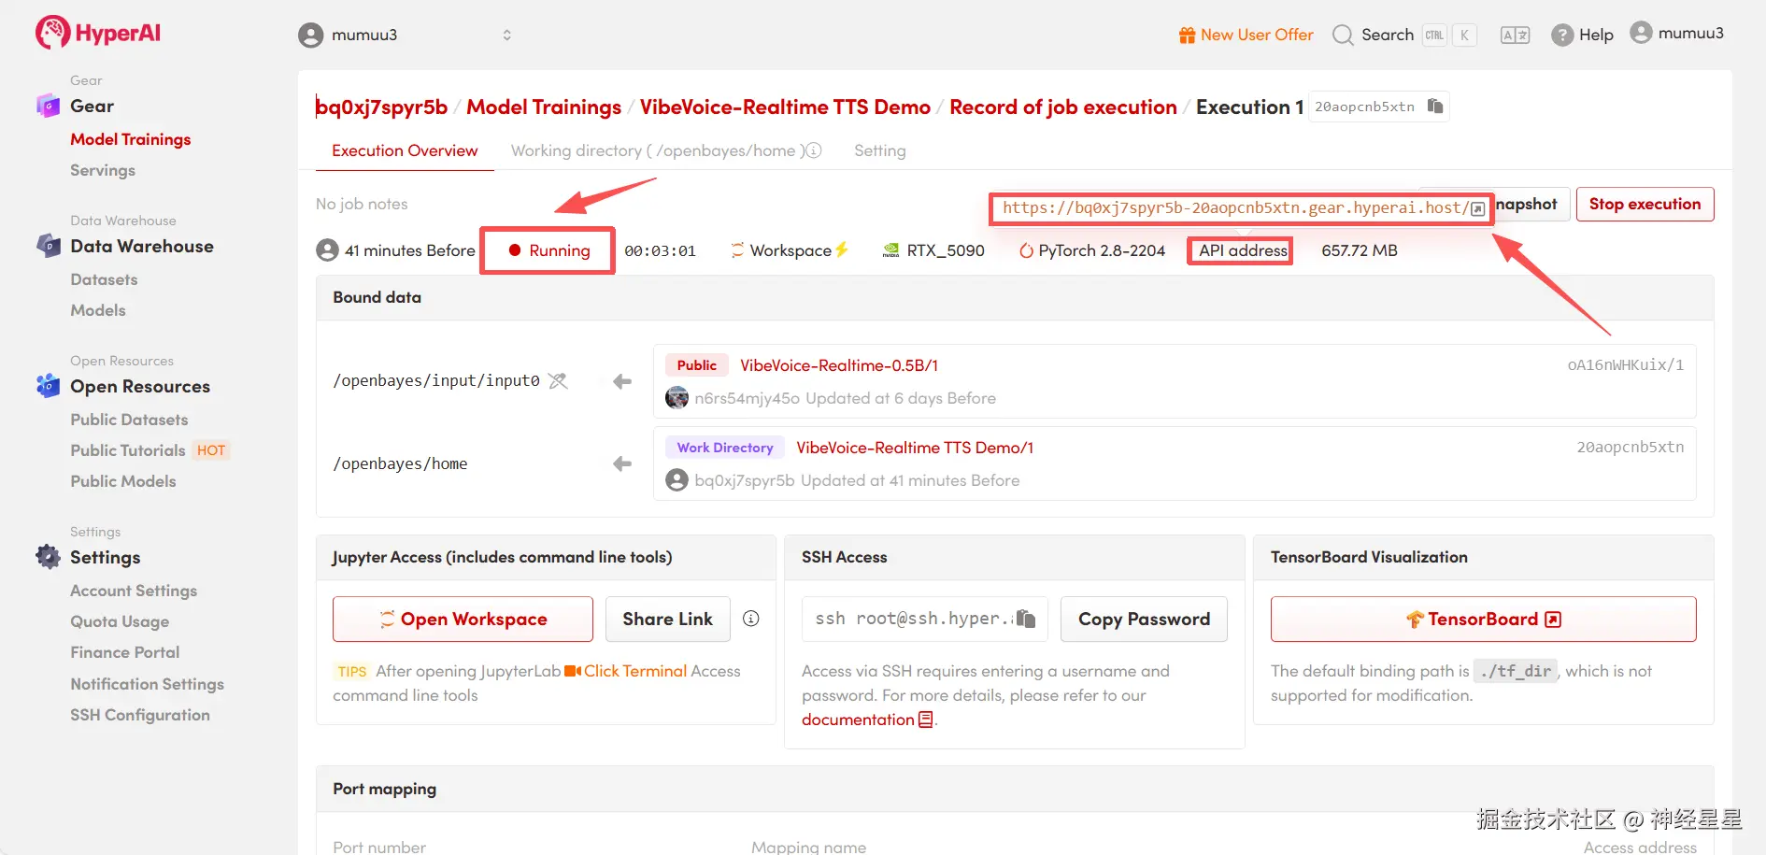1766x855 pixels.
Task: Click the Data Warehouse section icon
Action: coord(48,246)
